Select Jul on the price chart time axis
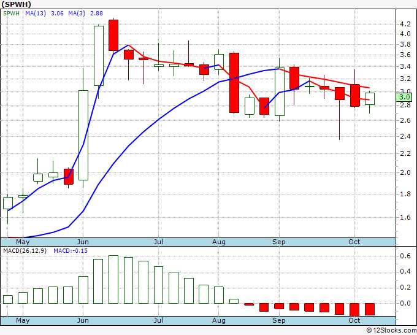Screen dimensions: 417x335 158,242
